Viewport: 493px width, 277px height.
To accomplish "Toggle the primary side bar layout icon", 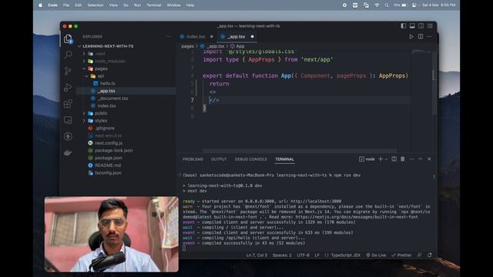I will (404, 26).
